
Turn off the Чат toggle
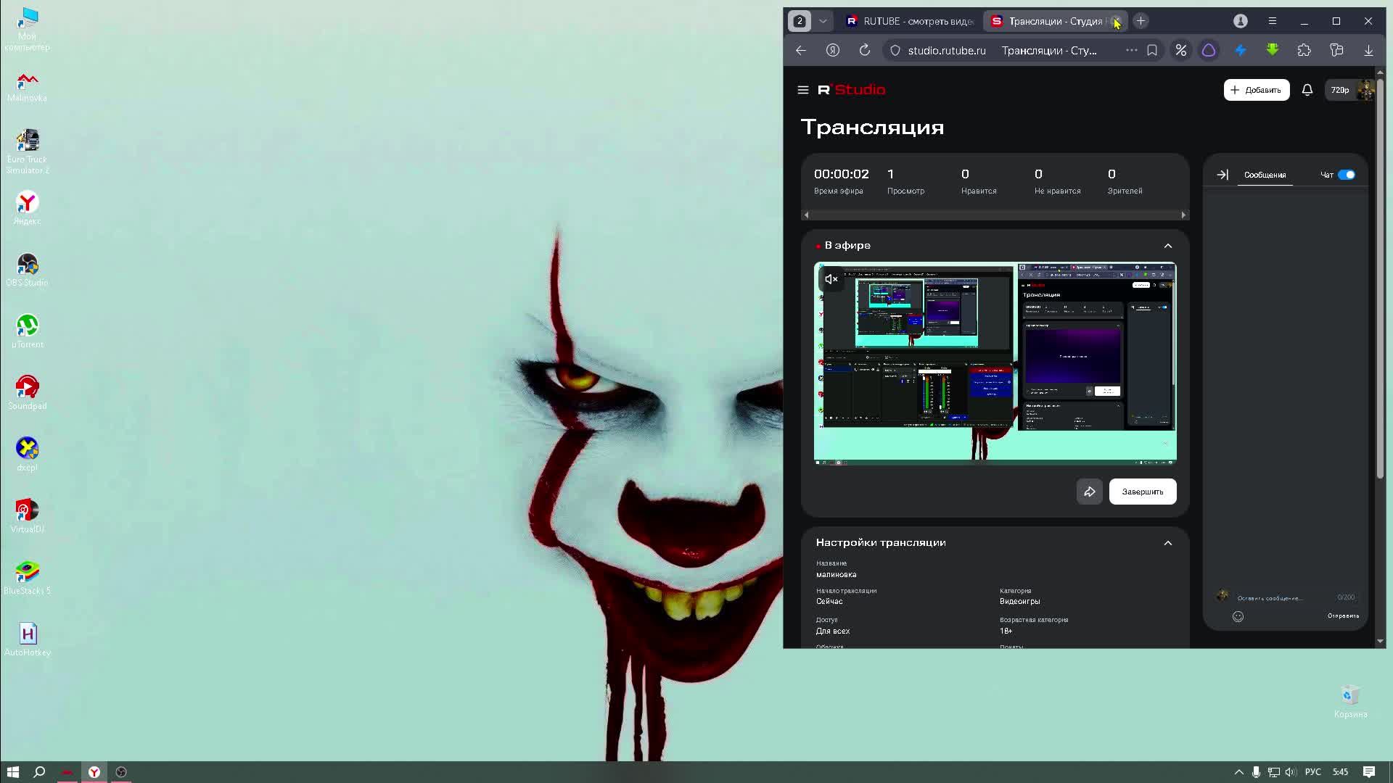coord(1347,175)
